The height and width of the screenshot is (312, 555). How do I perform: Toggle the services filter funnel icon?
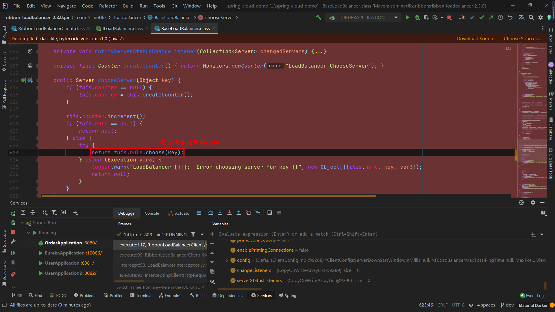[54, 213]
